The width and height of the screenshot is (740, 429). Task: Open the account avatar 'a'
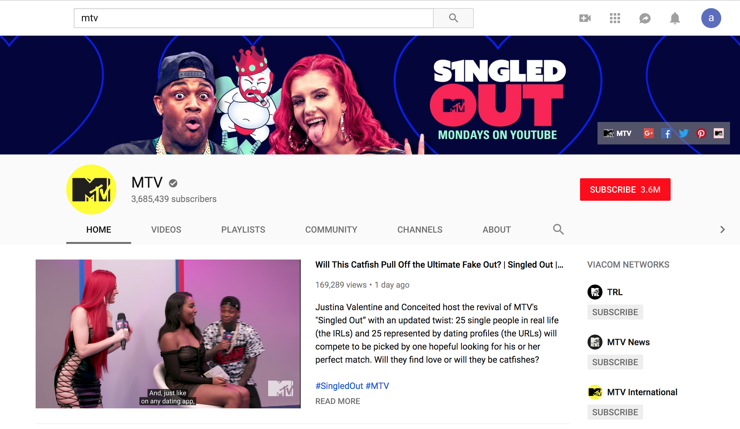(711, 18)
